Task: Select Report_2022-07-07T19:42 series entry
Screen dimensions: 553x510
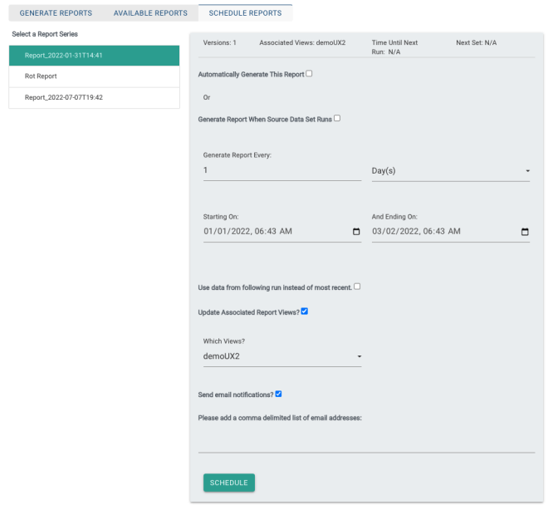Action: (94, 97)
